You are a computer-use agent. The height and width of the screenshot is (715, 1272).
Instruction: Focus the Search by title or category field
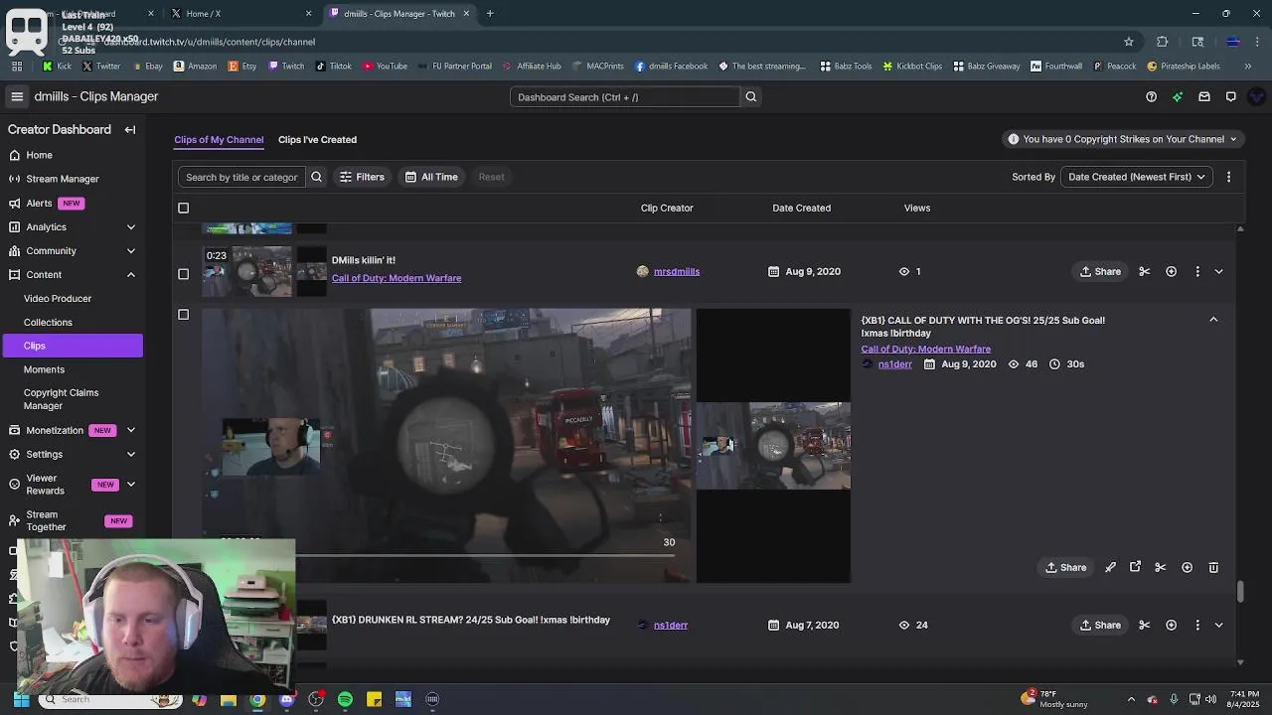[x=241, y=177]
